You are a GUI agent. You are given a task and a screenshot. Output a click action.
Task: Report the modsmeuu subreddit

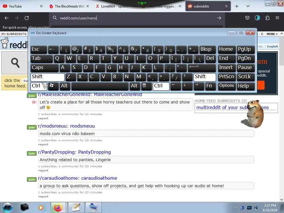click(x=43, y=144)
